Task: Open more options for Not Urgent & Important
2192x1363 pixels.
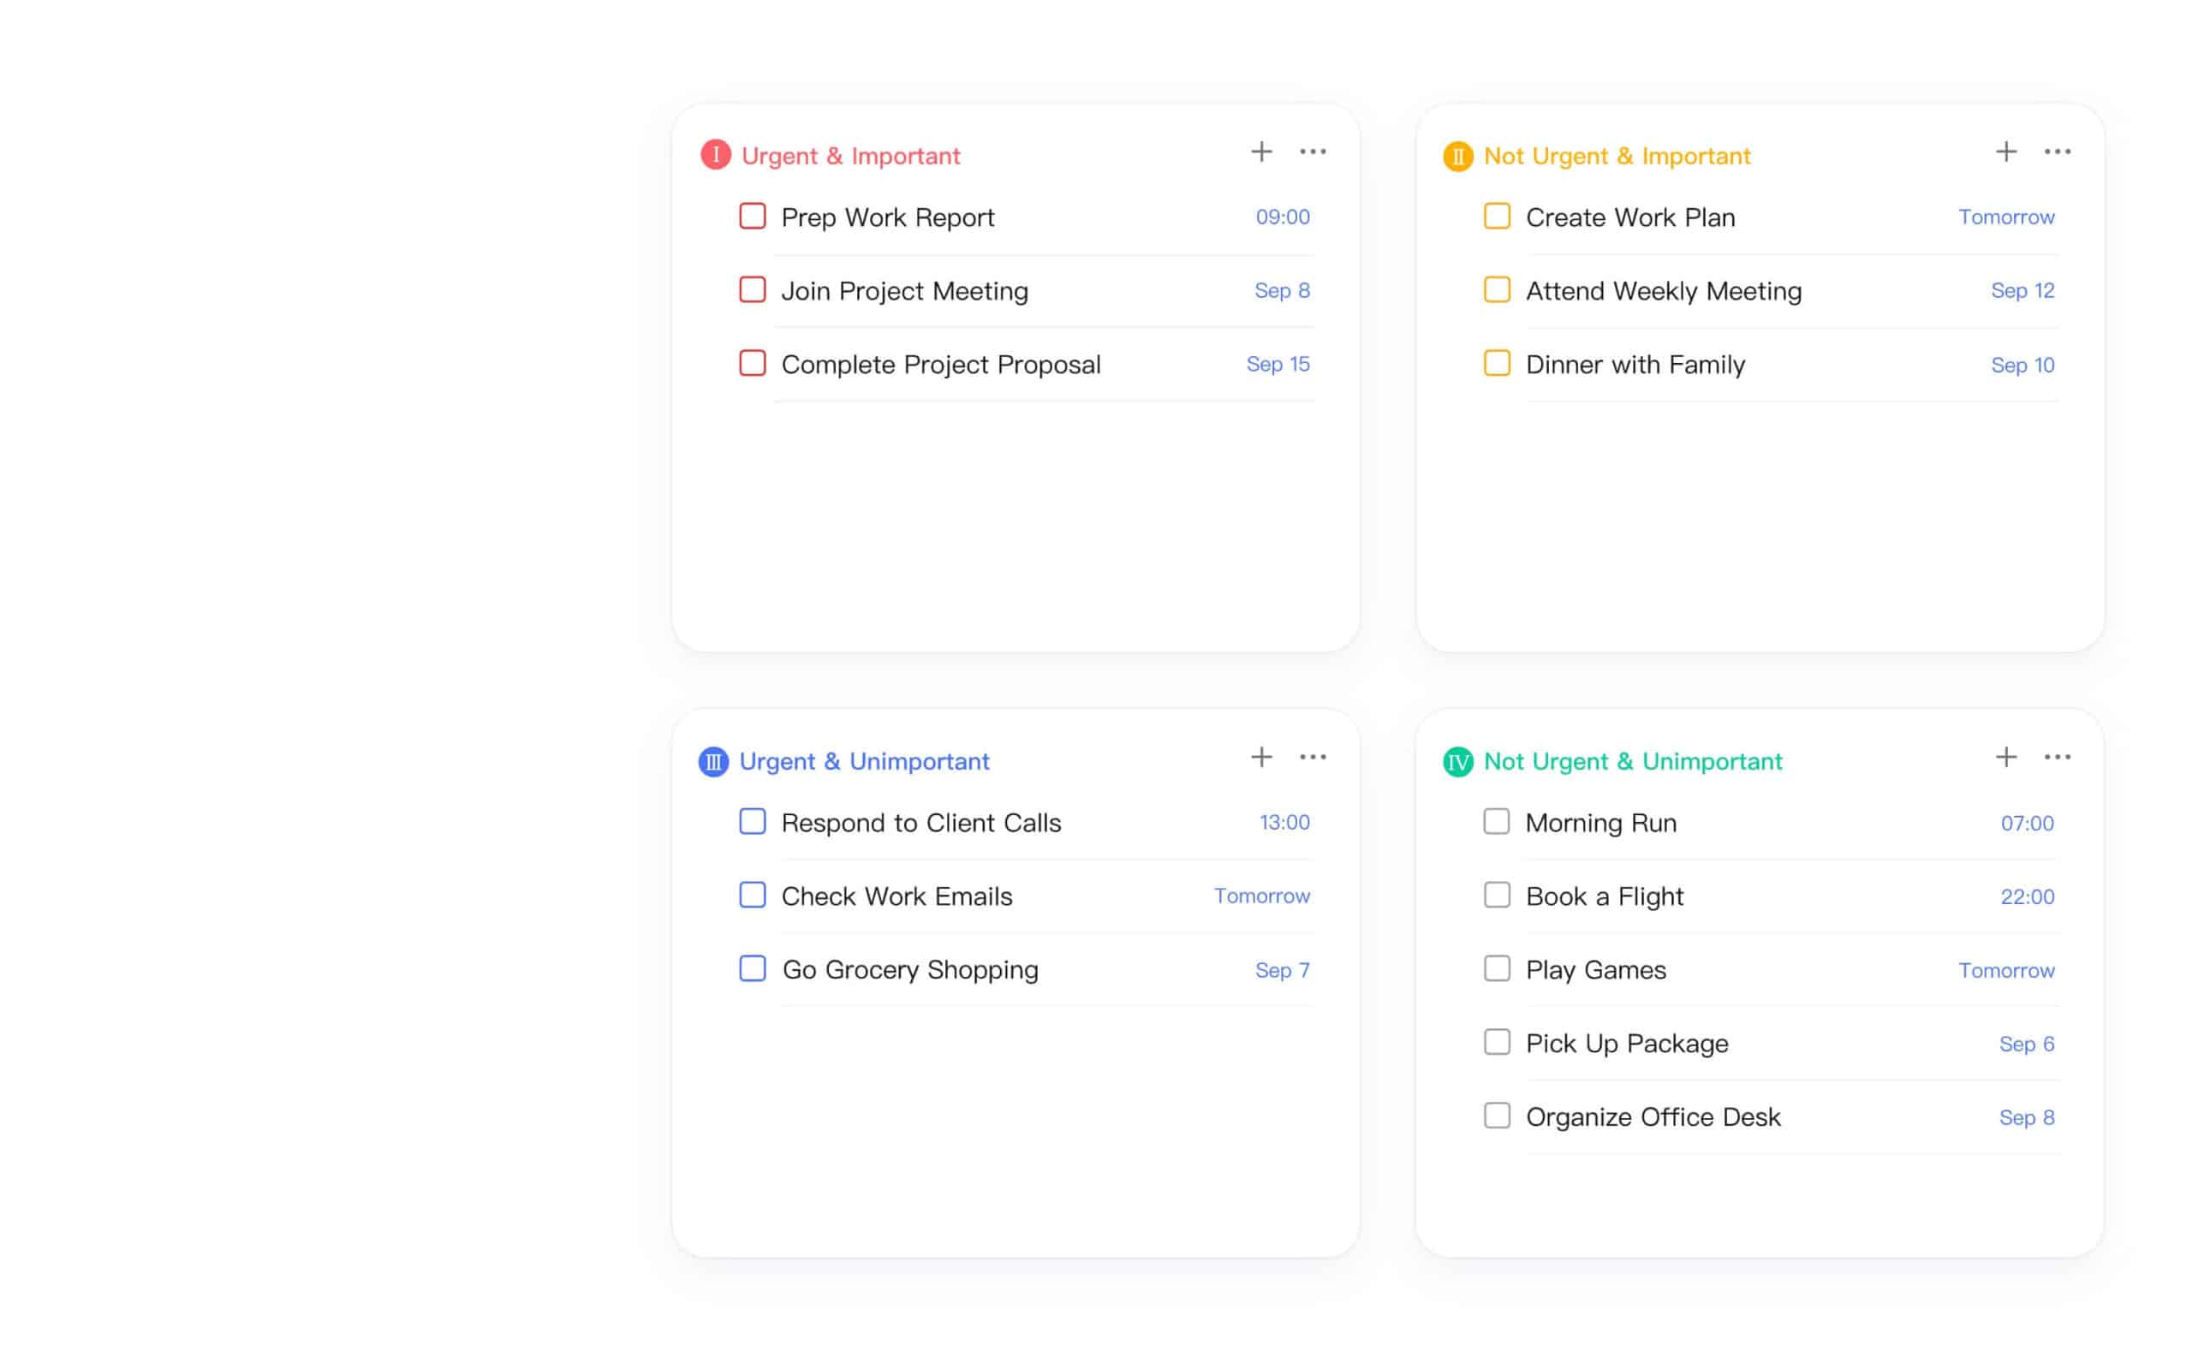Action: 2058,152
